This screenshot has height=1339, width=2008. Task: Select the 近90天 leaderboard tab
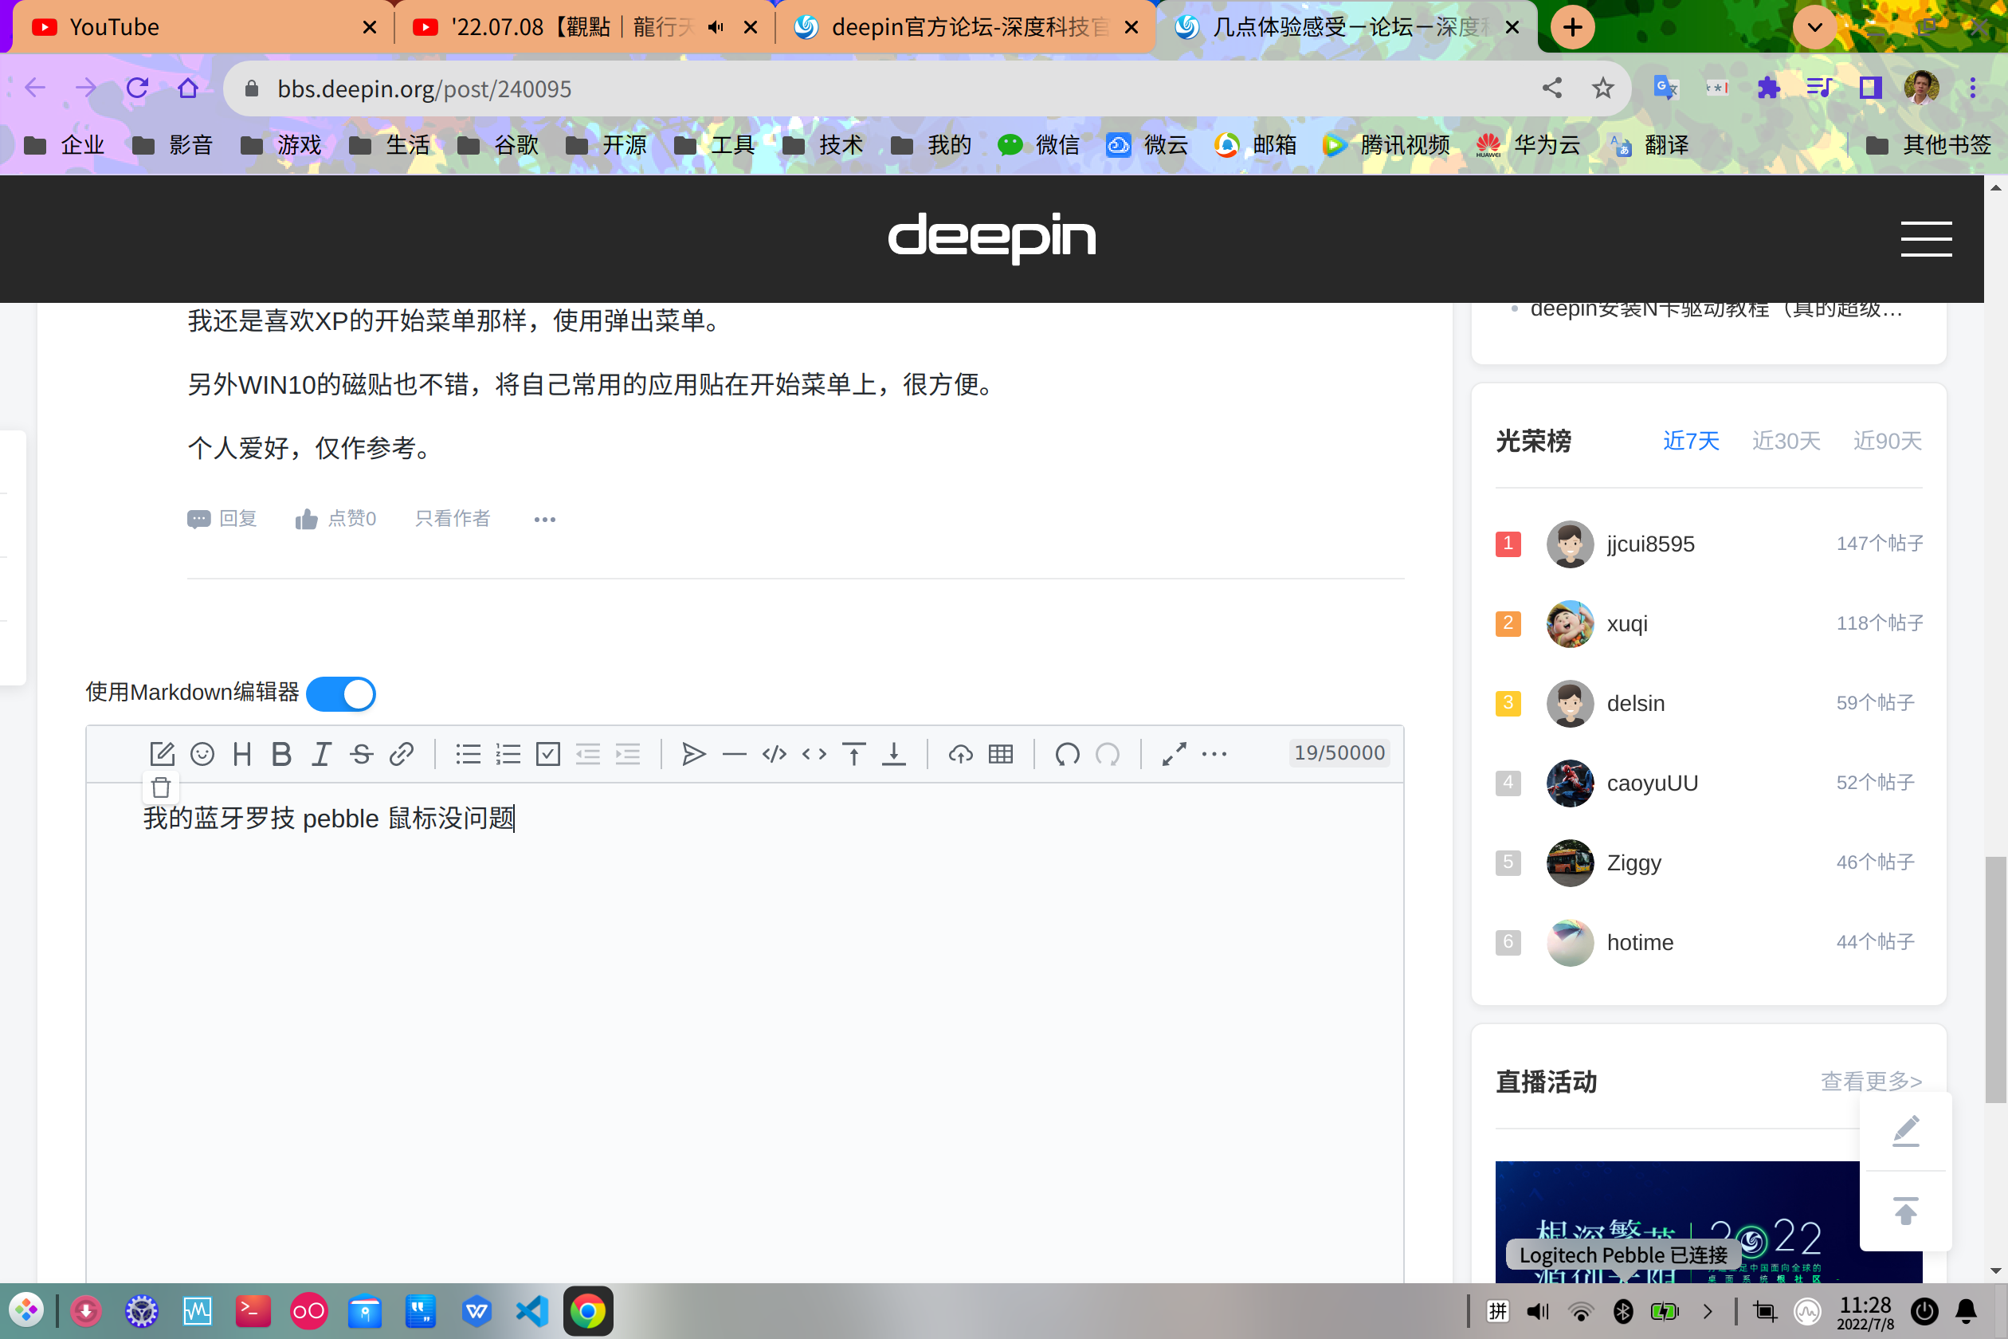tap(1887, 441)
